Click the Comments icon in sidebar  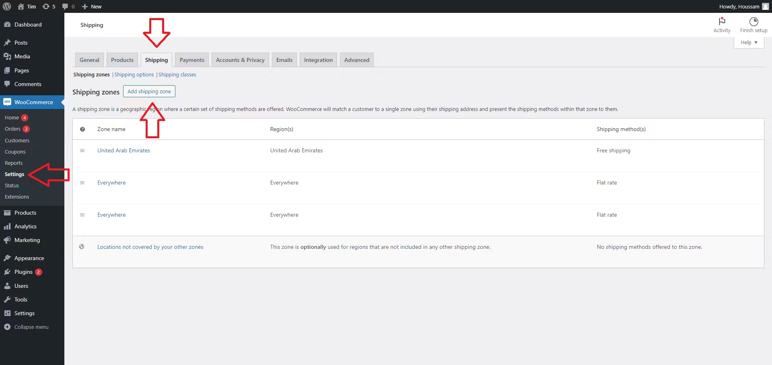pyautogui.click(x=7, y=84)
